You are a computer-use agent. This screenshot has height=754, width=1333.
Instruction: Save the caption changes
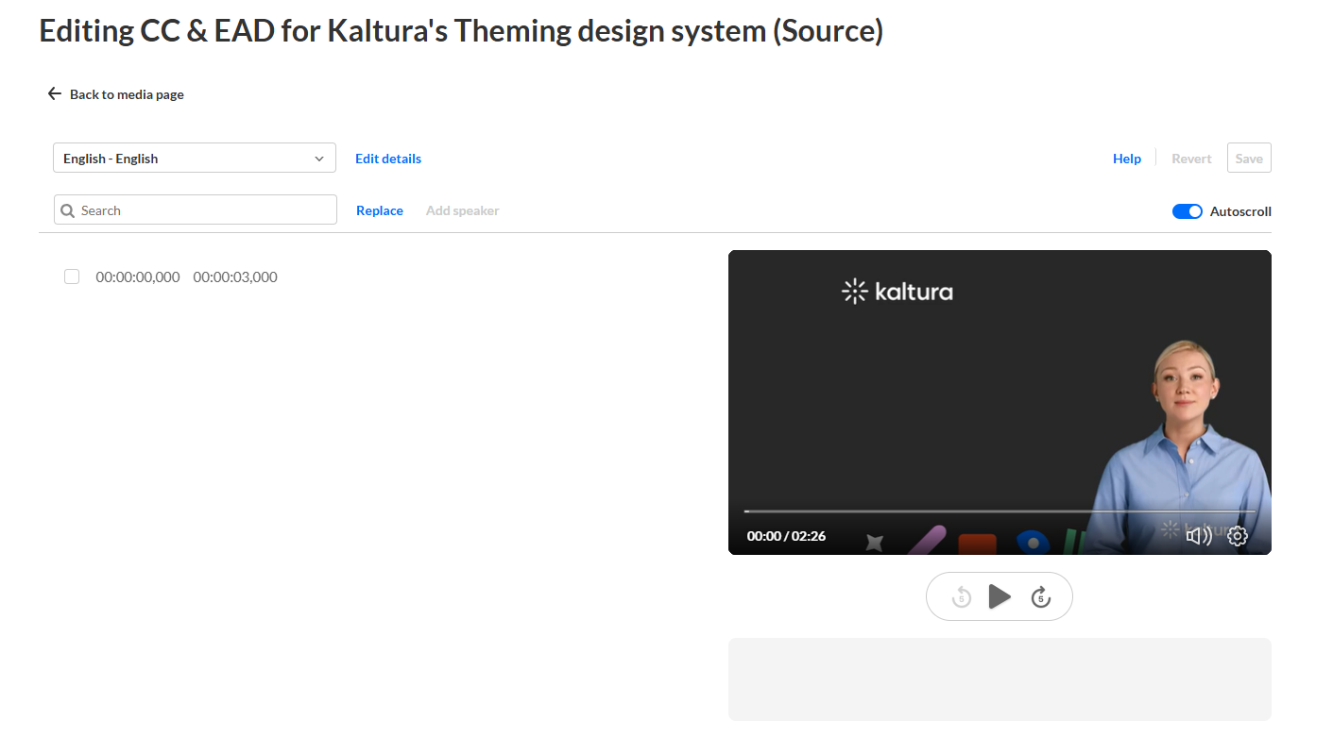[x=1249, y=158]
